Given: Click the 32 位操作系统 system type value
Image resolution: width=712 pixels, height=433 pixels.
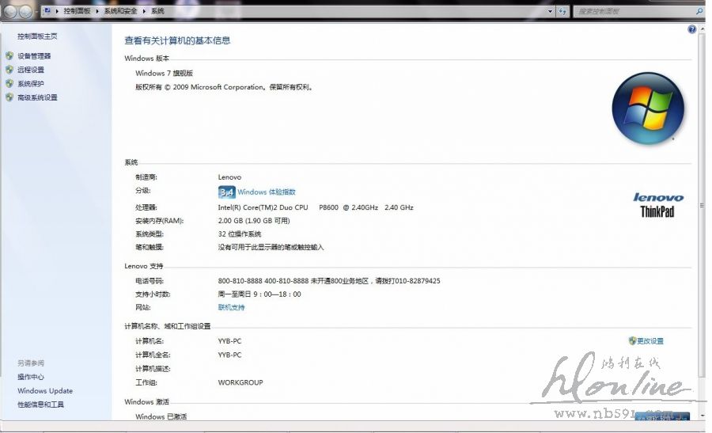Looking at the screenshot, I should click(x=239, y=234).
